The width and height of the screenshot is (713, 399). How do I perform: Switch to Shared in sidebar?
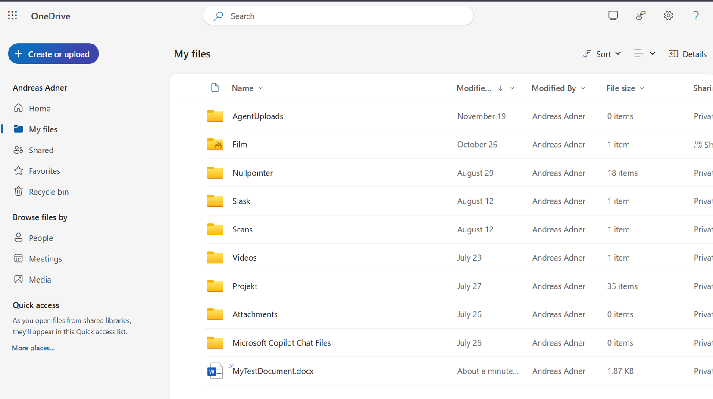click(x=41, y=150)
